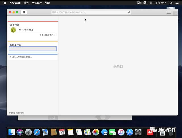Close the AnyDesk window with red button
182x138 pixels.
10,12
